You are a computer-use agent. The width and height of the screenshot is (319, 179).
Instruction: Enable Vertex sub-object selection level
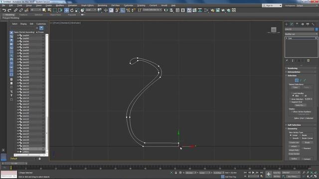[x=297, y=81]
